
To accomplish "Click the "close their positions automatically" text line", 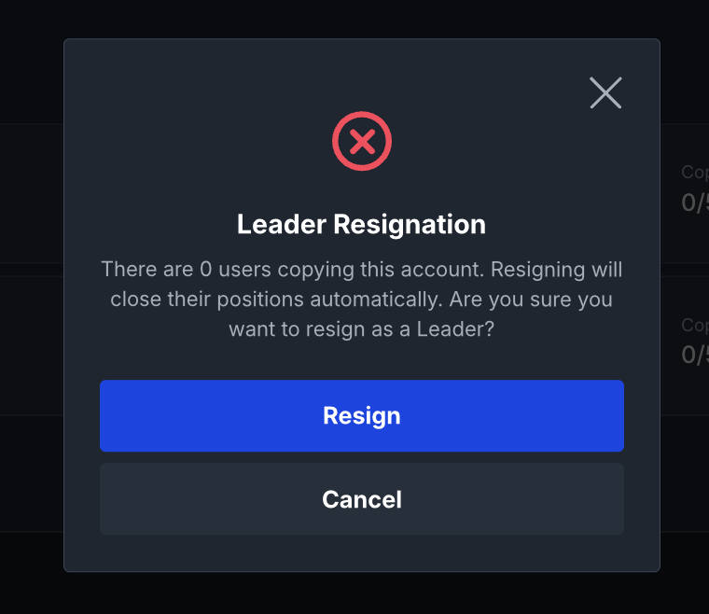I will (x=362, y=300).
